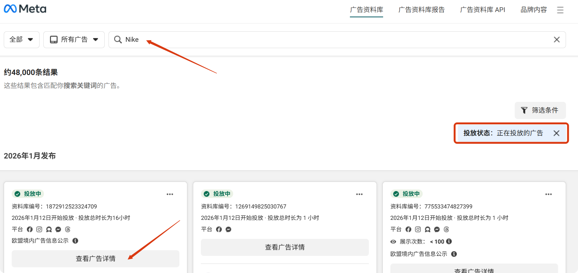
Task: Open the 广告资料库报告 tab
Action: point(421,10)
